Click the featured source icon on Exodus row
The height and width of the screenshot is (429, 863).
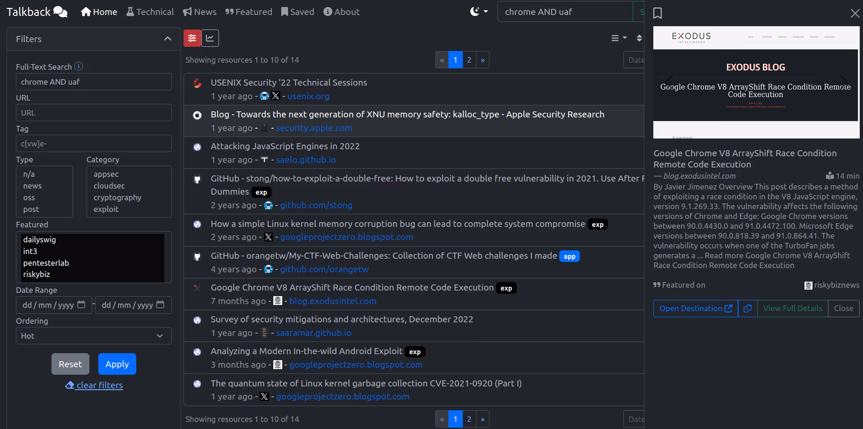278,301
